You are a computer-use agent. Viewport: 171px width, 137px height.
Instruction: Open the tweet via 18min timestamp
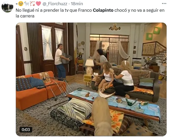pyautogui.click(x=77, y=4)
